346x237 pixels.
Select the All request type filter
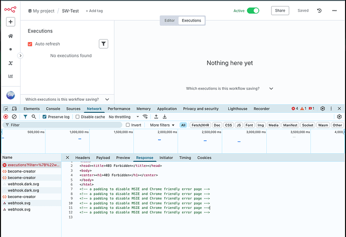(x=183, y=125)
